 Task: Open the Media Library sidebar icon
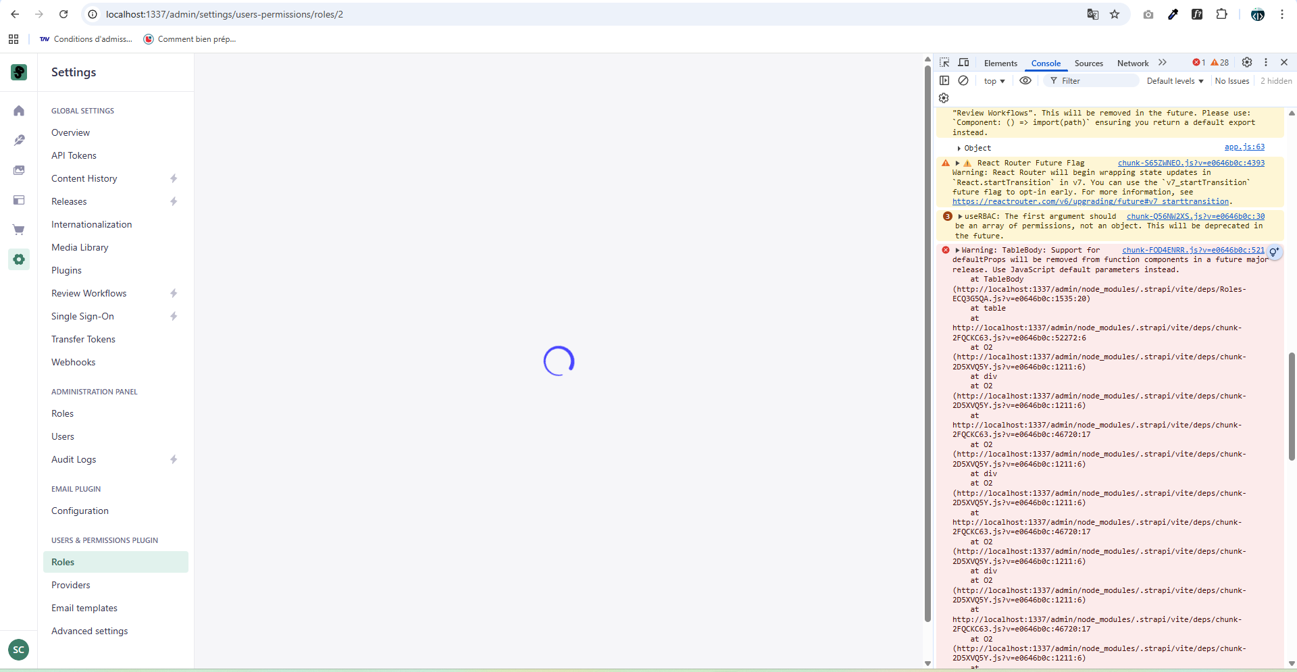(x=19, y=170)
